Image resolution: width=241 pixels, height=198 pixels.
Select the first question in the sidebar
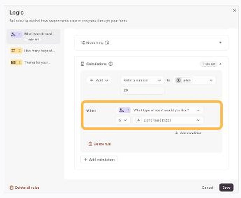coord(33,36)
